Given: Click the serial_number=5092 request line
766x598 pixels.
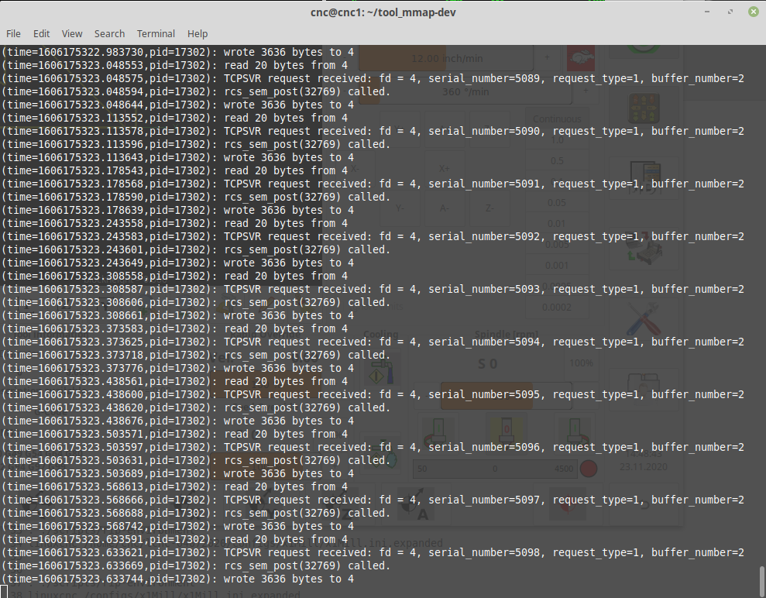Looking at the screenshot, I should pos(372,236).
